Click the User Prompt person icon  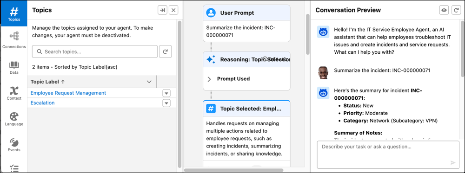[211, 13]
